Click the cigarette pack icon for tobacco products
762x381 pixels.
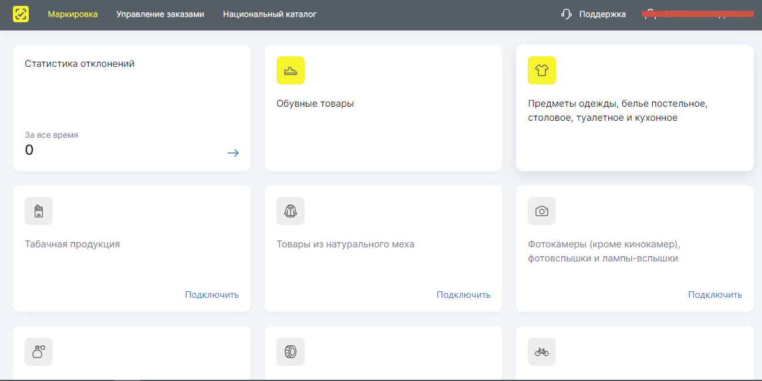pos(38,211)
